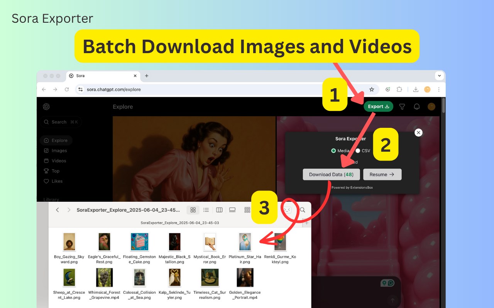This screenshot has width=494, height=308.
Task: Click the Download Data (48) button
Action: click(331, 174)
